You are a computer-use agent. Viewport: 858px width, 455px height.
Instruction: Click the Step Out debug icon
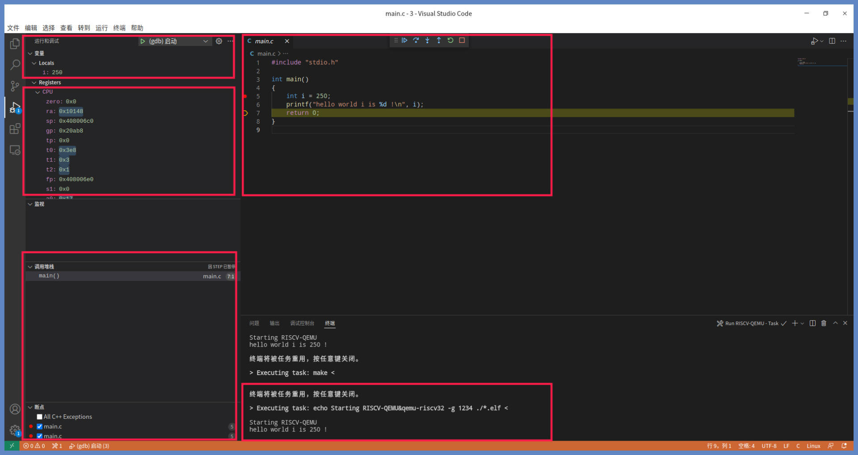[439, 41]
